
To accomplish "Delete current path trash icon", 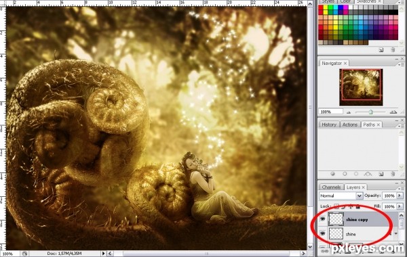I will 393,174.
